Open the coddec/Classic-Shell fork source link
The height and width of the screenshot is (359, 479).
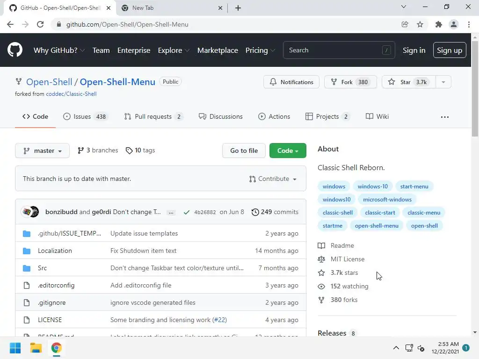click(x=71, y=94)
